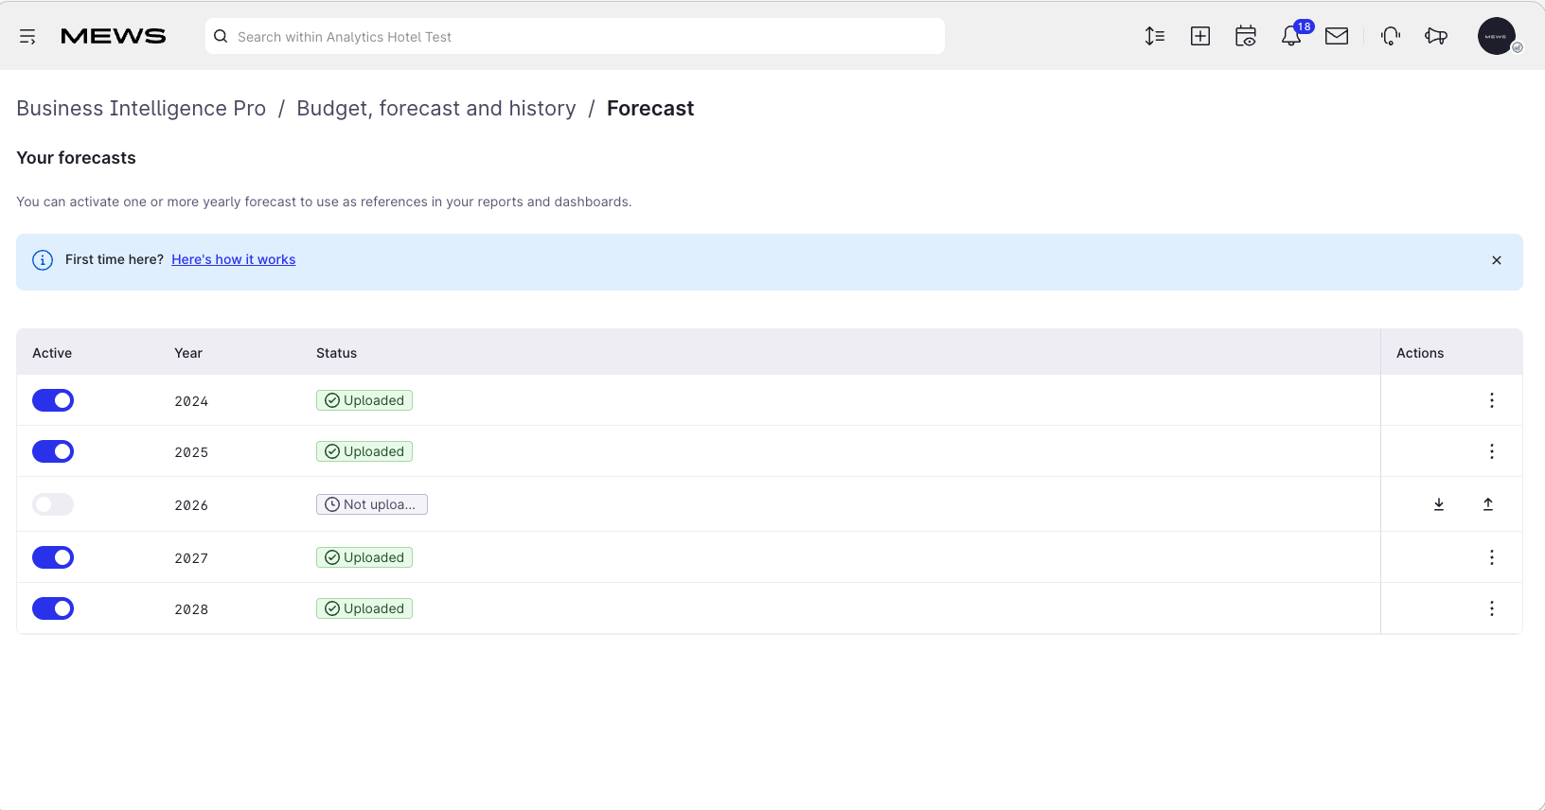Click the Uploaded status badge for 2027
This screenshot has height=810, width=1545.
[x=364, y=557]
